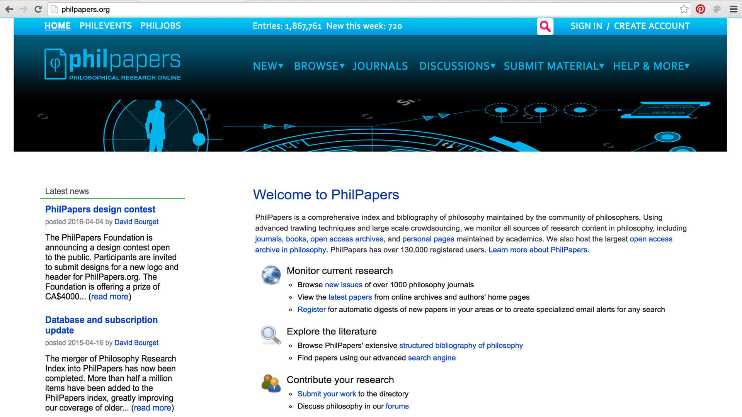This screenshot has width=742, height=417.
Task: Click the magnifying glass icon beside Explore the literature
Action: coord(271,335)
